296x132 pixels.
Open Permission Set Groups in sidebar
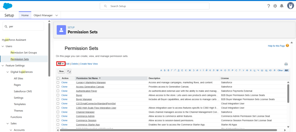[x=24, y=53]
